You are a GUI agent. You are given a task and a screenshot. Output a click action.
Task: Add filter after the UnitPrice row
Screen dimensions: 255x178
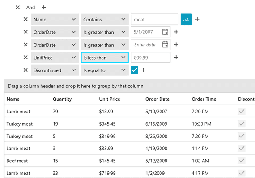(x=176, y=58)
